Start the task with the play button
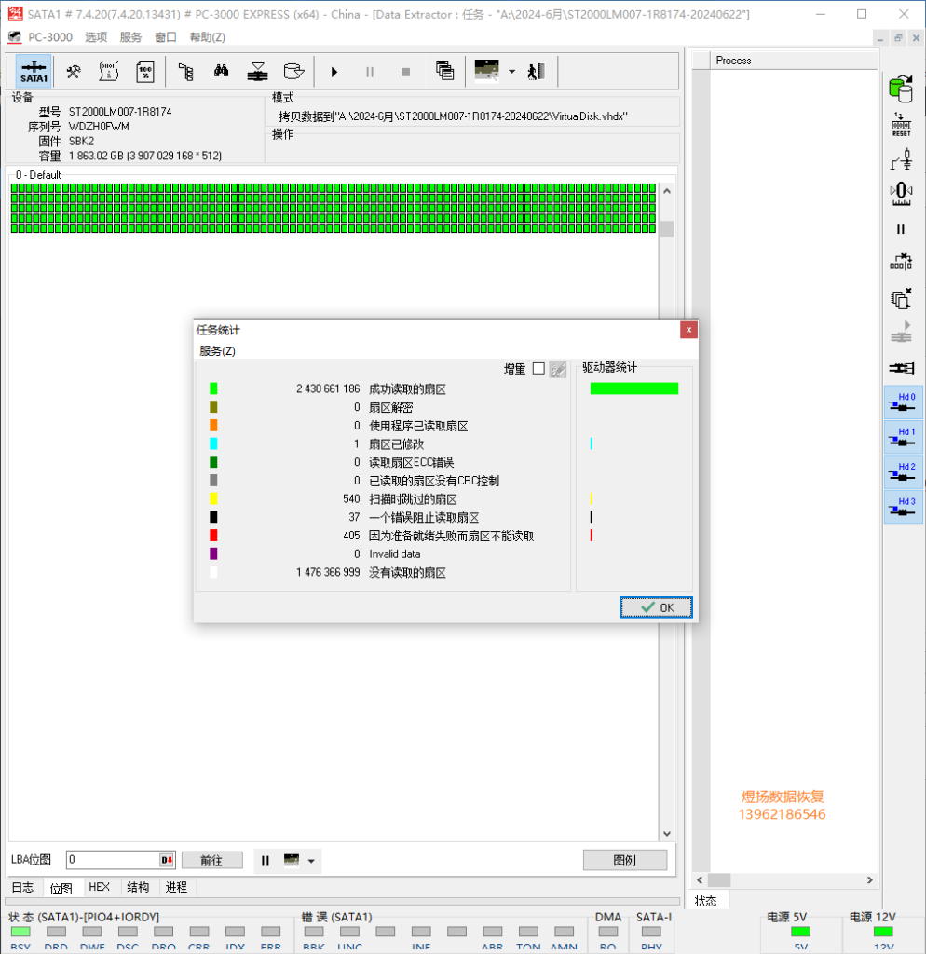The image size is (926, 954). tap(334, 72)
